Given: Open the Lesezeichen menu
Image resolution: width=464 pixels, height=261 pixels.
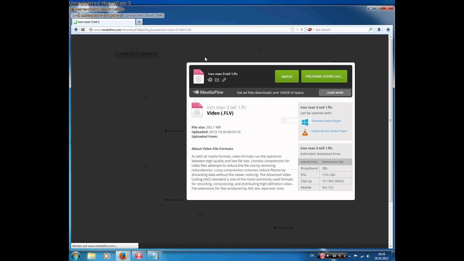Looking at the screenshot, I should pos(134,16).
